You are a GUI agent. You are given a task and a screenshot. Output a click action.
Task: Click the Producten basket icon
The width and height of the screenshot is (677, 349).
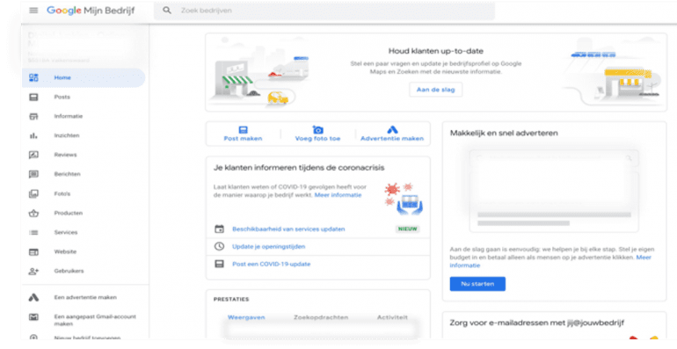33,213
